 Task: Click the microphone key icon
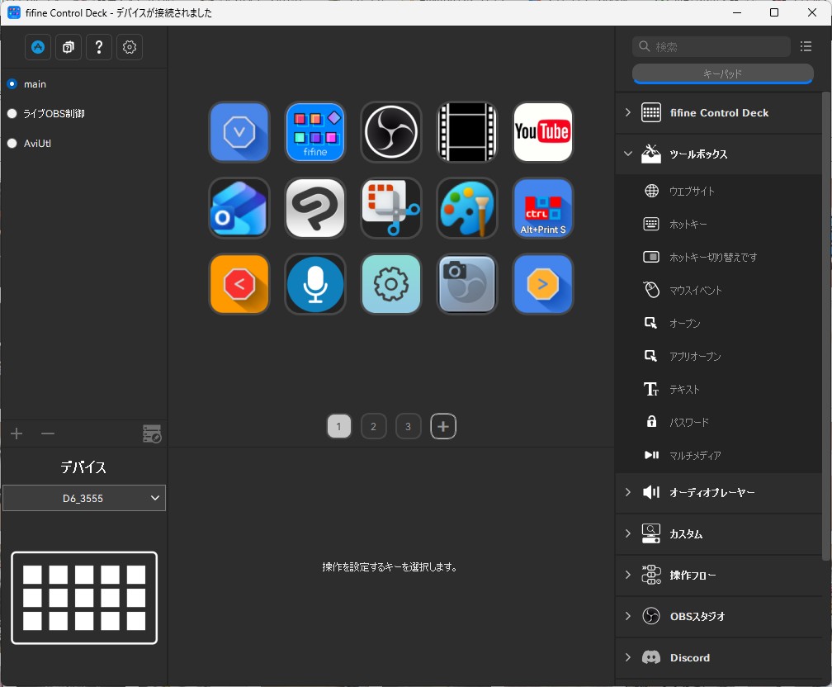point(315,284)
